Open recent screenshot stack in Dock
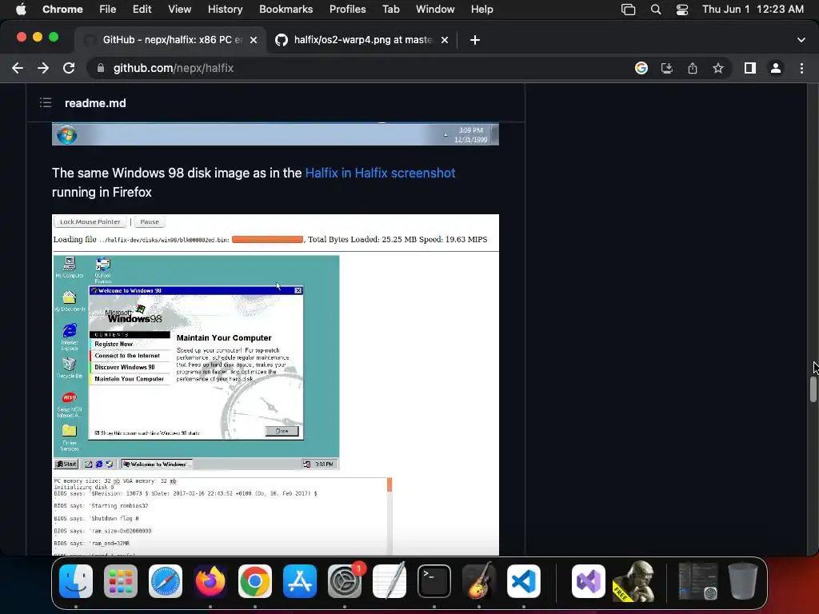Screen dimensions: 819x614 pyautogui.click(x=697, y=581)
